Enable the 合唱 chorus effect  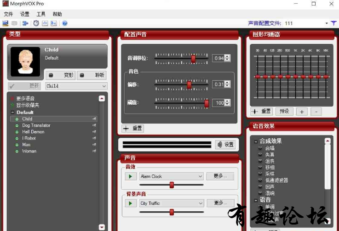(260, 148)
